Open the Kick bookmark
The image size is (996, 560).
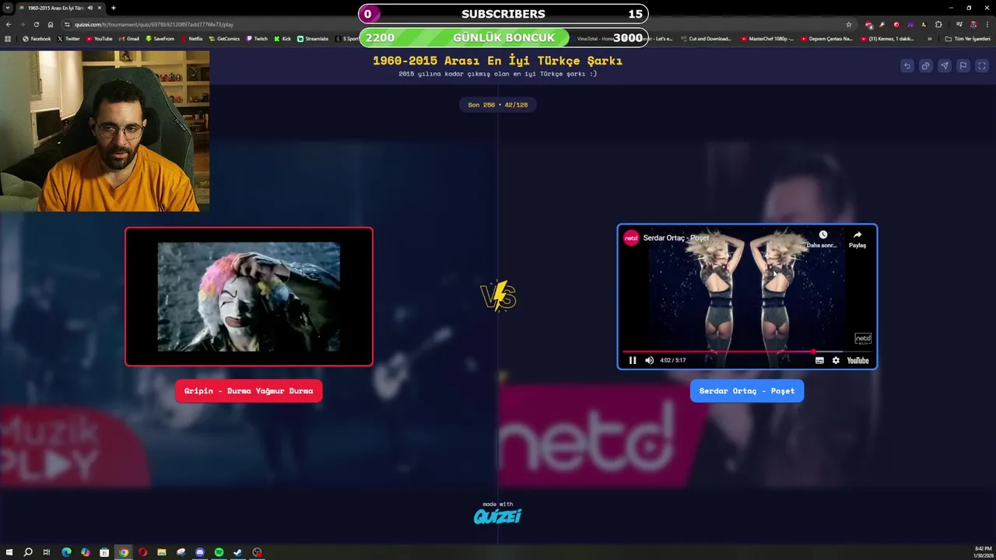pyautogui.click(x=282, y=39)
